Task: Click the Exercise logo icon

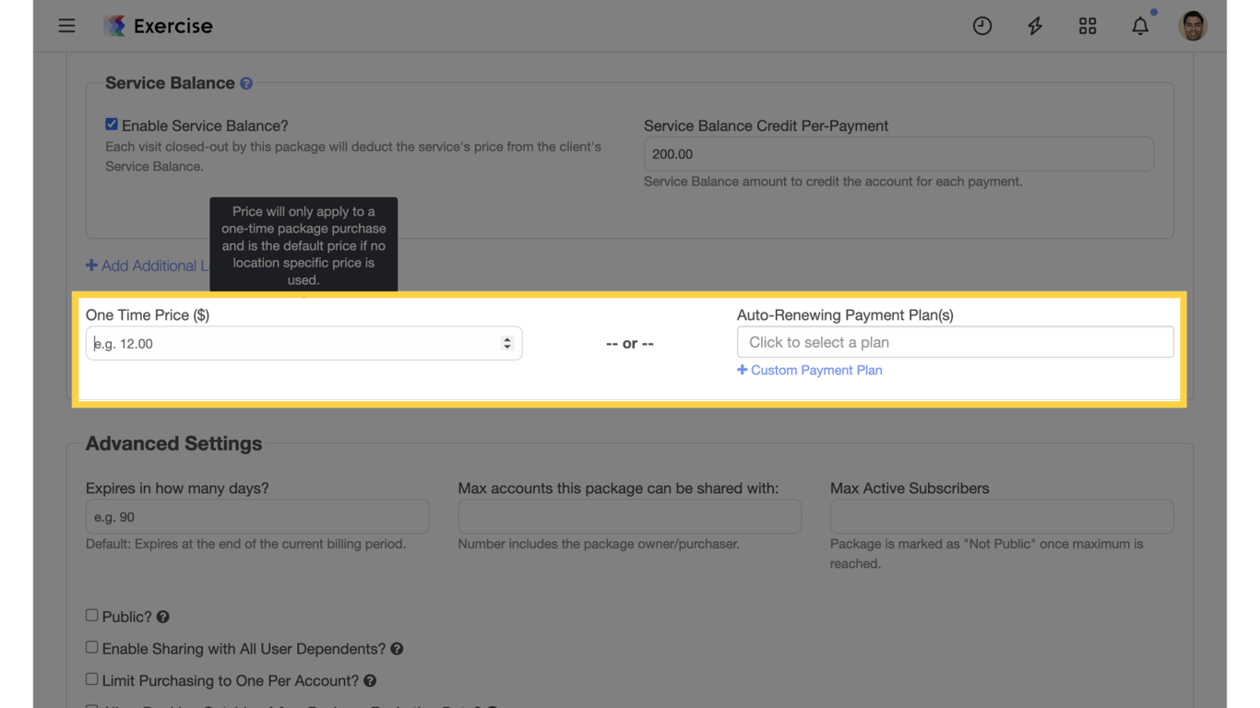Action: [x=114, y=25]
